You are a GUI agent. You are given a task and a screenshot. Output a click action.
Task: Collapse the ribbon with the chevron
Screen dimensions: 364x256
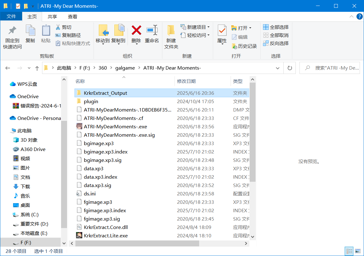(x=352, y=16)
